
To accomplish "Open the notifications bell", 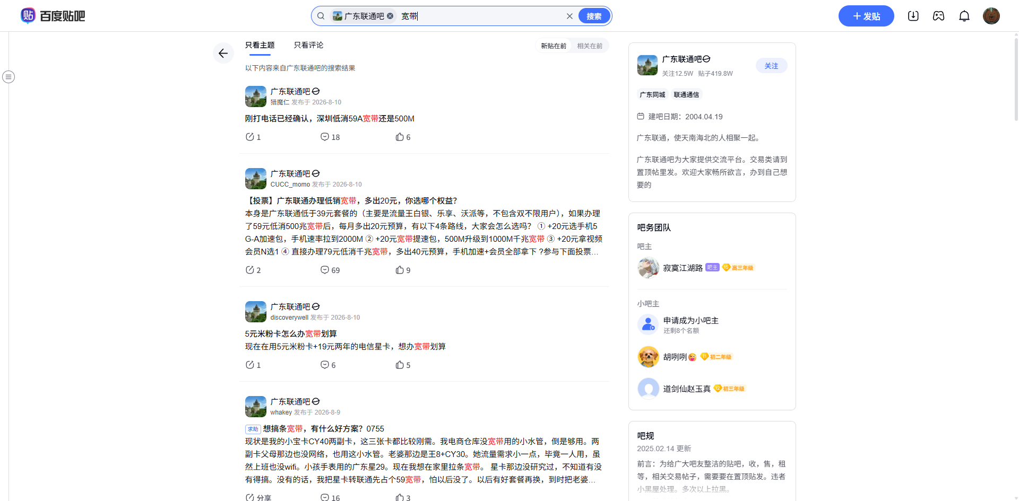I will click(964, 16).
